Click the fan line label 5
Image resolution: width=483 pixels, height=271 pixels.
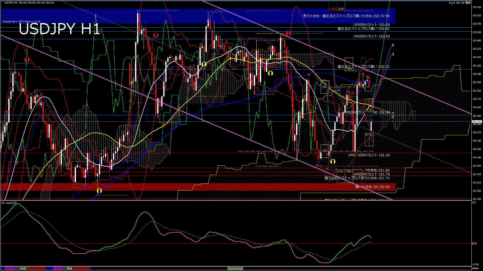(x=393, y=45)
